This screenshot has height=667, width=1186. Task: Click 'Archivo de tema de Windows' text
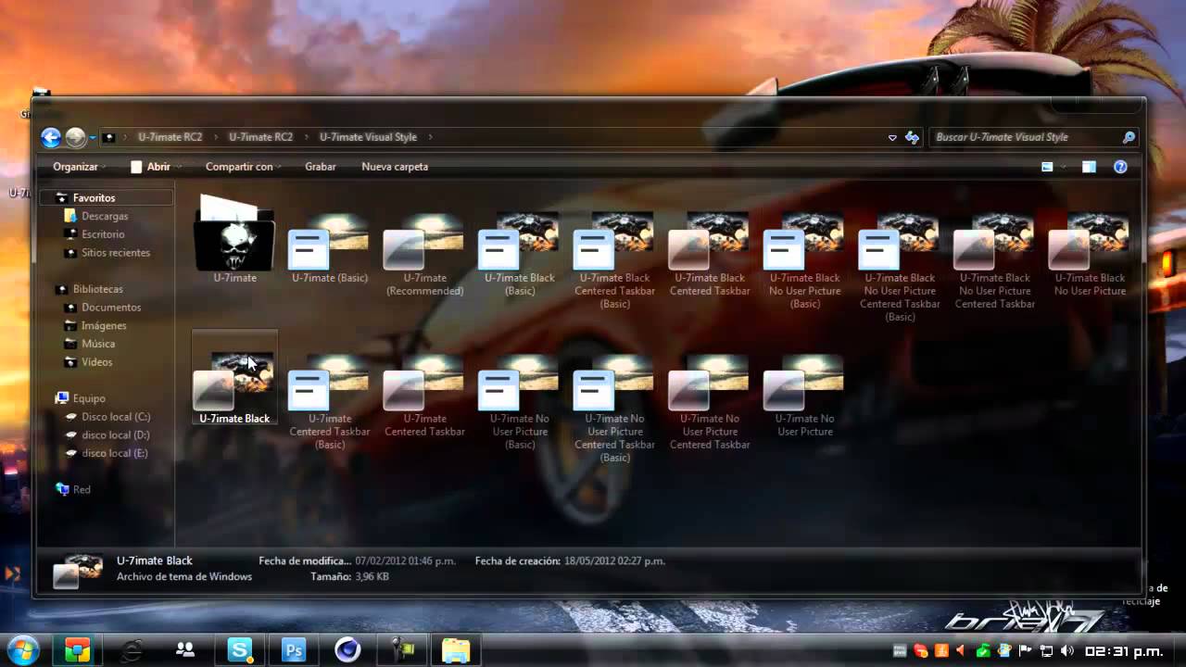[x=184, y=577]
